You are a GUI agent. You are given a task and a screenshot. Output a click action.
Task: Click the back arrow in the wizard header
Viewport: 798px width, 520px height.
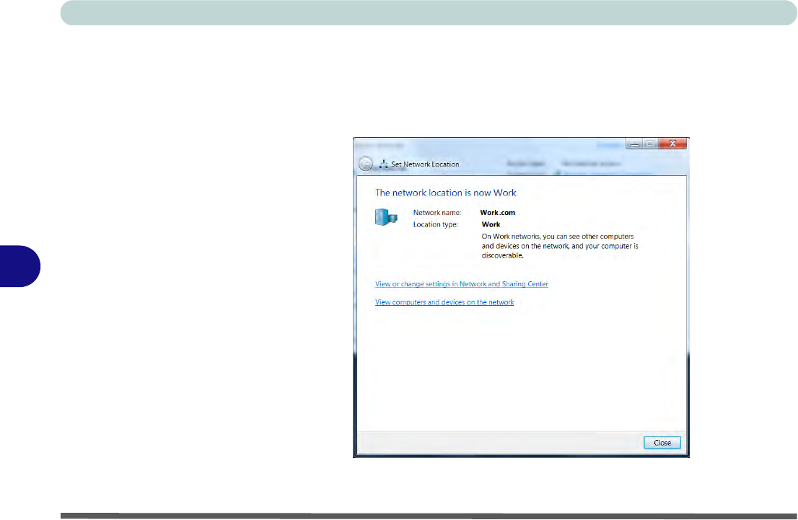tap(367, 164)
